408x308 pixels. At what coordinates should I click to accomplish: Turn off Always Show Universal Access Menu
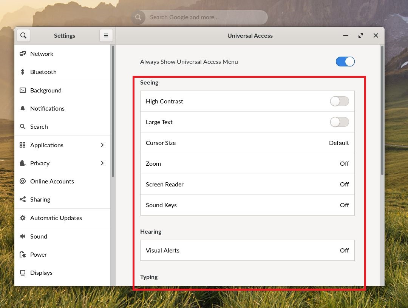(345, 62)
